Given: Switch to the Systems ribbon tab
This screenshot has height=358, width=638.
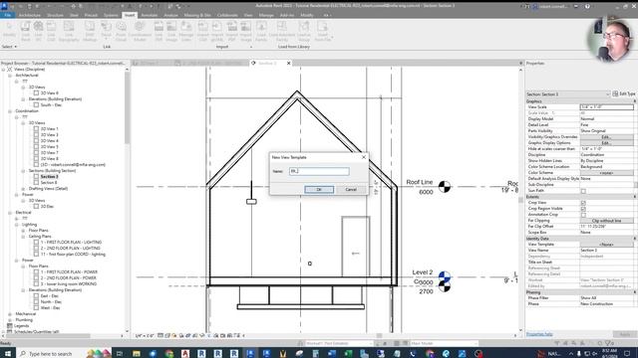Looking at the screenshot, I should coord(111,15).
